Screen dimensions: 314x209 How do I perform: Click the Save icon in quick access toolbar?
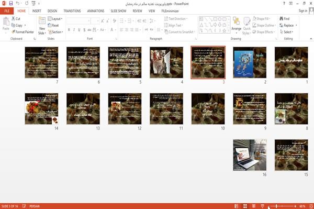pos(11,3)
